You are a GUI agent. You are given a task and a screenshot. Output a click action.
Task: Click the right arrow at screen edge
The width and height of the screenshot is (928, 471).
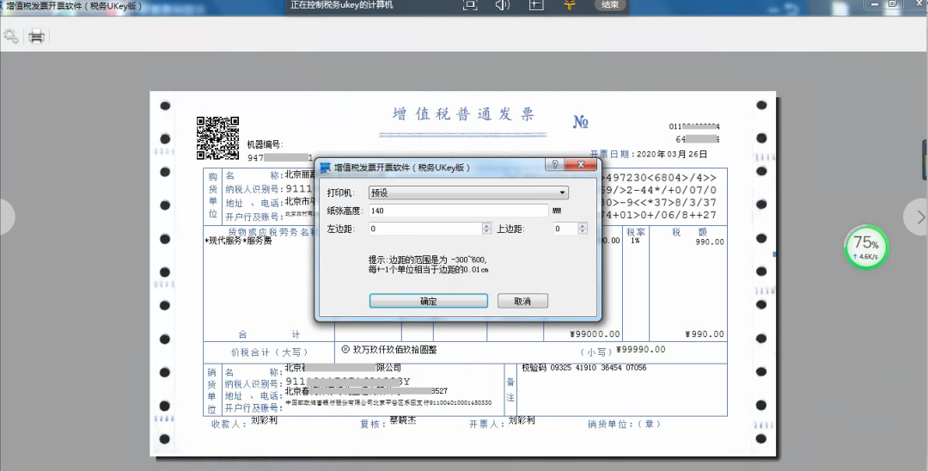[919, 217]
